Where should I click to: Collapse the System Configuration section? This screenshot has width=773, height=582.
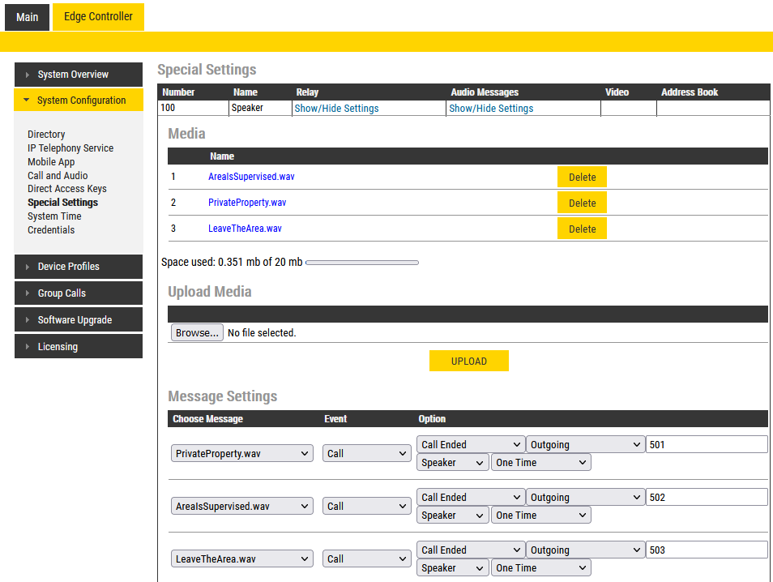(x=78, y=101)
